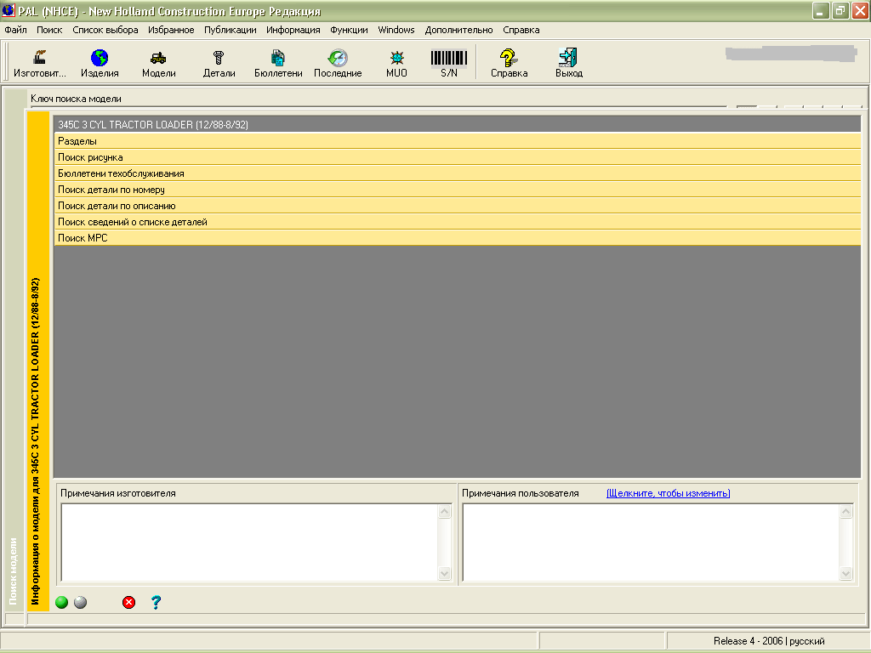871x653 pixels.
Task: Open the Информация menu
Action: point(293,30)
